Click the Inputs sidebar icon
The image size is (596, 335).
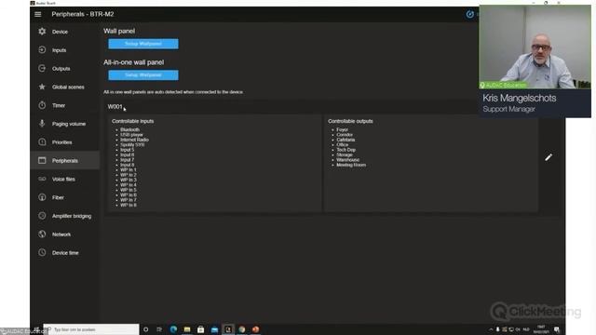[42, 49]
